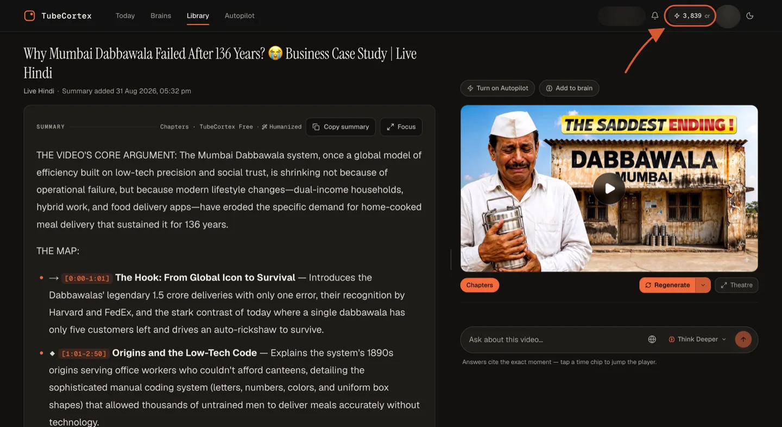Open the 3,839 credits counter
This screenshot has height=427, width=782.
[691, 16]
